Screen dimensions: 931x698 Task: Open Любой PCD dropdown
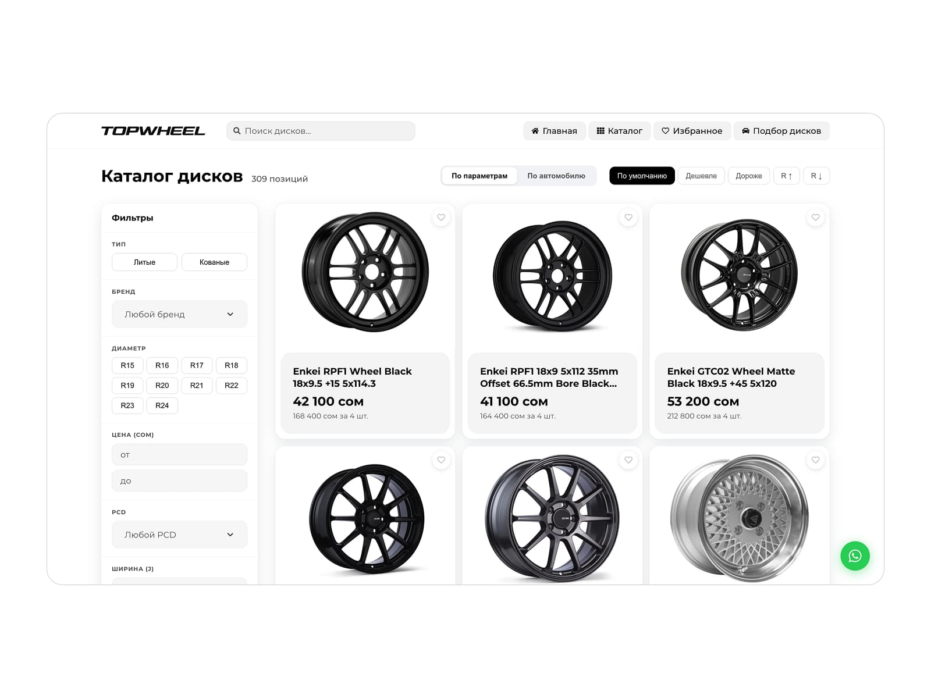coord(179,535)
